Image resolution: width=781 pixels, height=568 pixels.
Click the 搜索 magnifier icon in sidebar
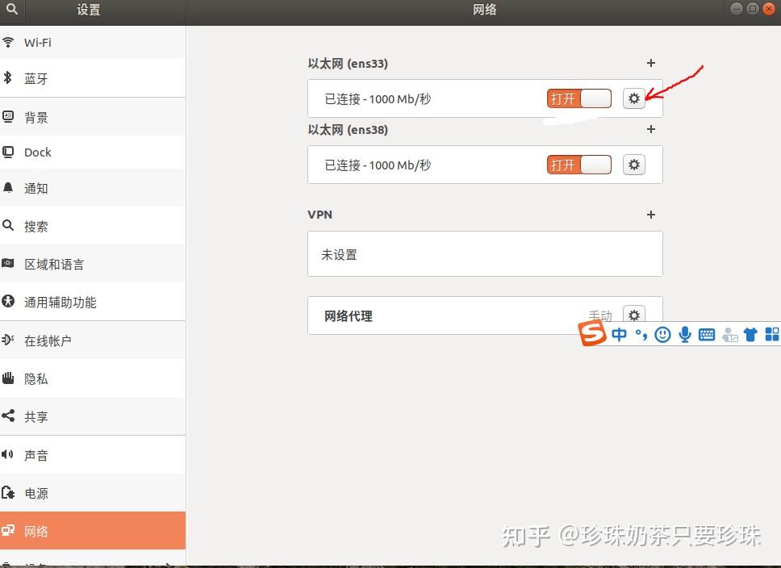[7, 226]
